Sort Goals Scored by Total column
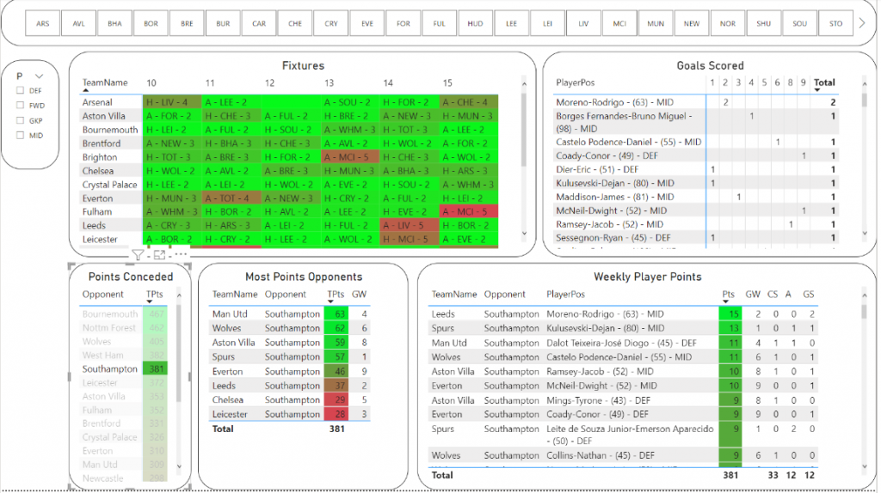The image size is (881, 493). pyautogui.click(x=823, y=82)
